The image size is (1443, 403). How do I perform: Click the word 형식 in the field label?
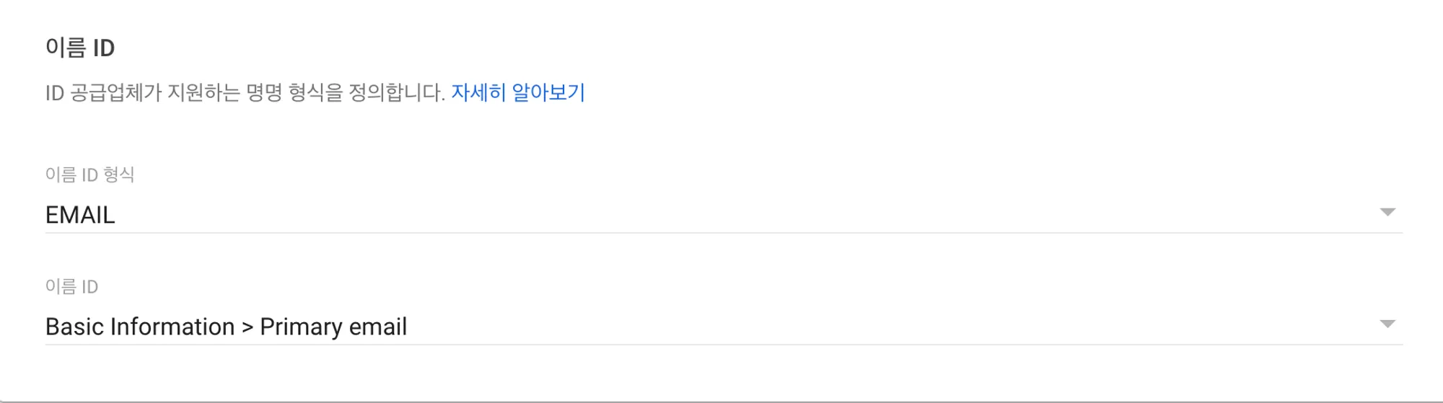[x=119, y=174]
